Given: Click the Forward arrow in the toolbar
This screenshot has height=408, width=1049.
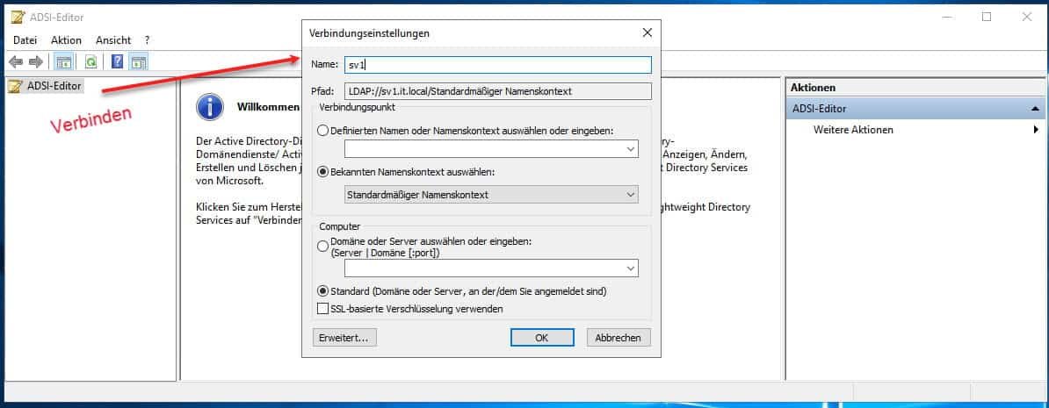Looking at the screenshot, I should (x=36, y=62).
